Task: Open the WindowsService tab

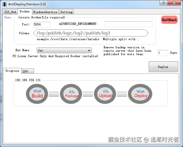Action: pyautogui.click(x=45, y=12)
